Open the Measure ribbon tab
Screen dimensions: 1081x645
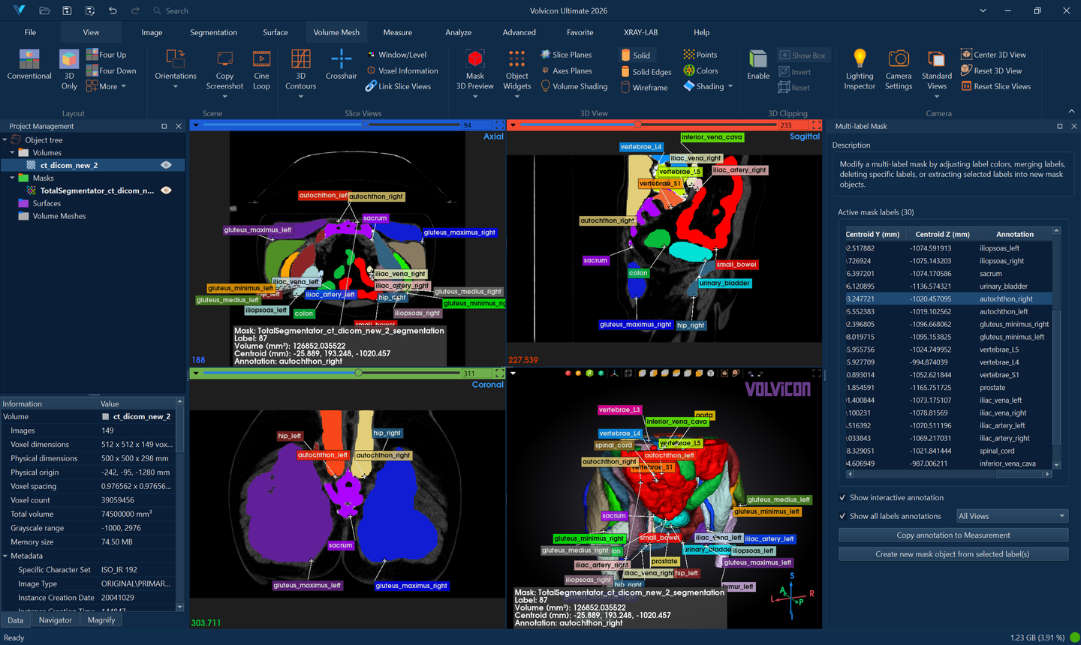[397, 32]
